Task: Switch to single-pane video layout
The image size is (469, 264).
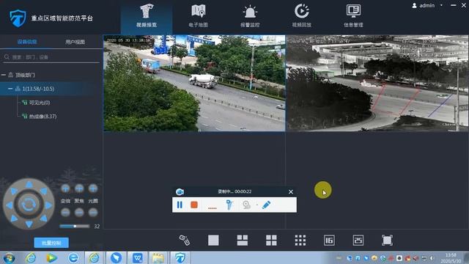Action: click(x=213, y=240)
